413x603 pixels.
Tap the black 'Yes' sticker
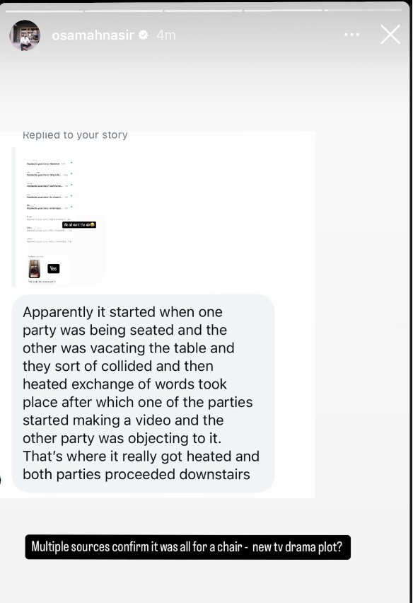tap(54, 268)
